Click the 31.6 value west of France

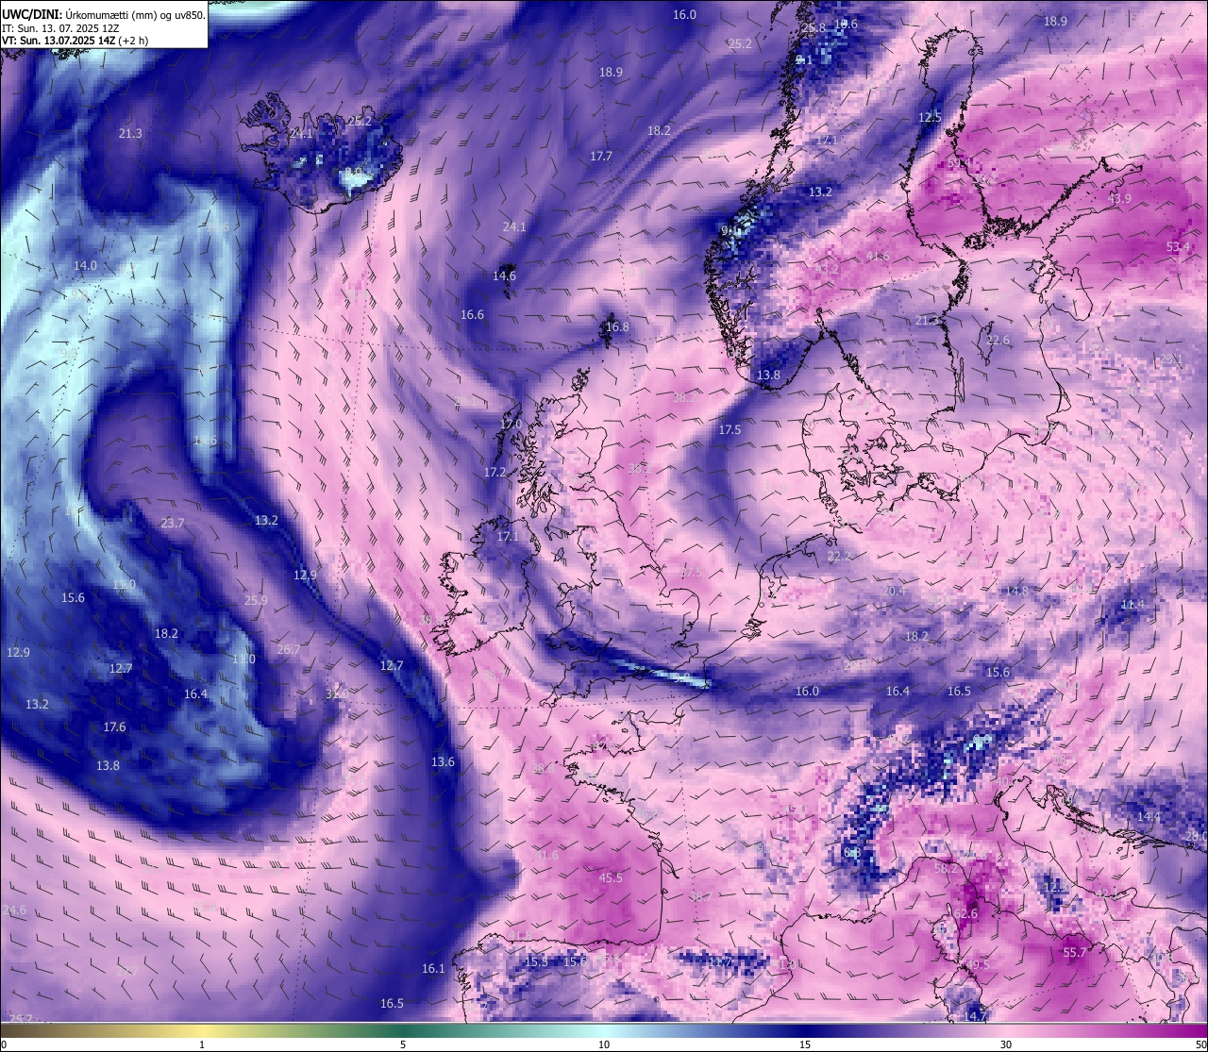pos(546,856)
